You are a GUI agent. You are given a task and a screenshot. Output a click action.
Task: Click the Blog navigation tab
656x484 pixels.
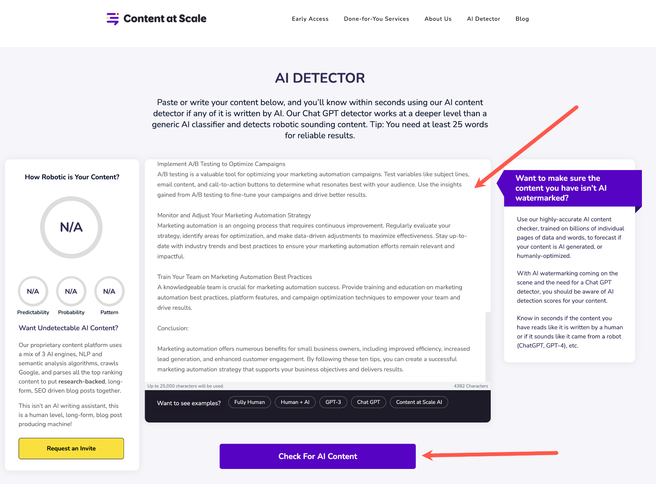pyautogui.click(x=522, y=18)
